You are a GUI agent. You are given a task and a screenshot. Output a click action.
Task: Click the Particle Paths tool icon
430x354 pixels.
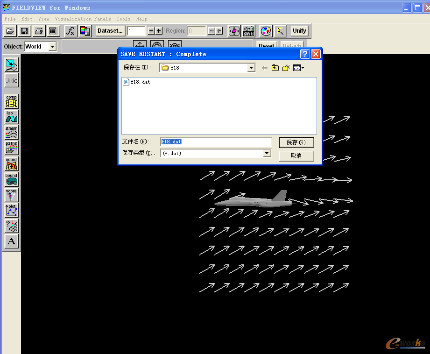click(11, 148)
